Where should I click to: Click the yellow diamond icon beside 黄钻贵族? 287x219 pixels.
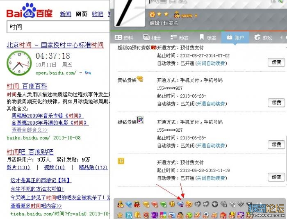140,79
